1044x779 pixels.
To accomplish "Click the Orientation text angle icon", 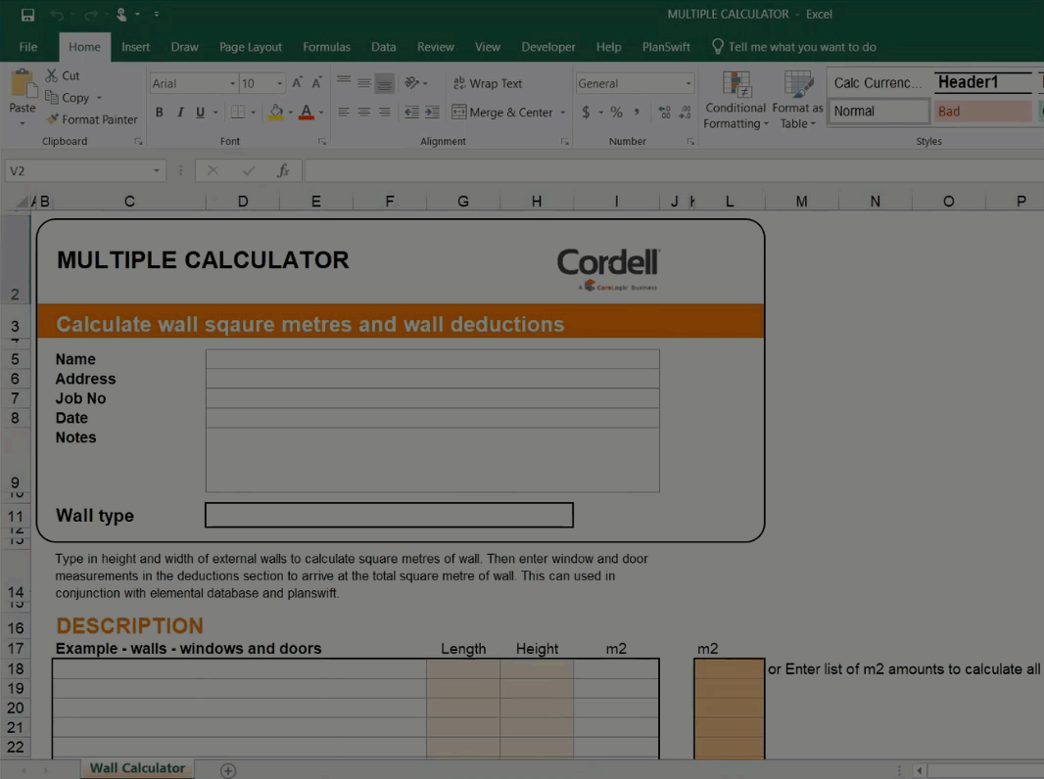I will 412,82.
